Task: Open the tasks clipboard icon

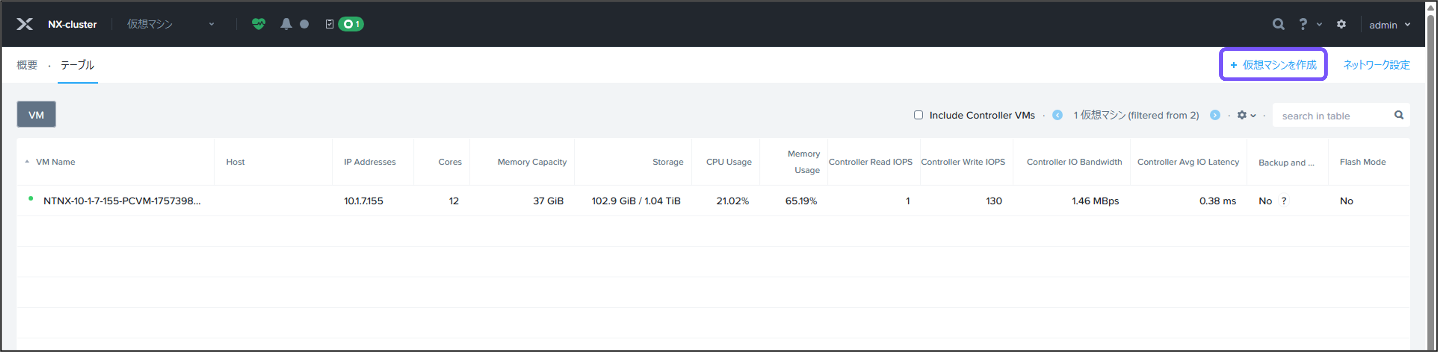Action: click(329, 24)
